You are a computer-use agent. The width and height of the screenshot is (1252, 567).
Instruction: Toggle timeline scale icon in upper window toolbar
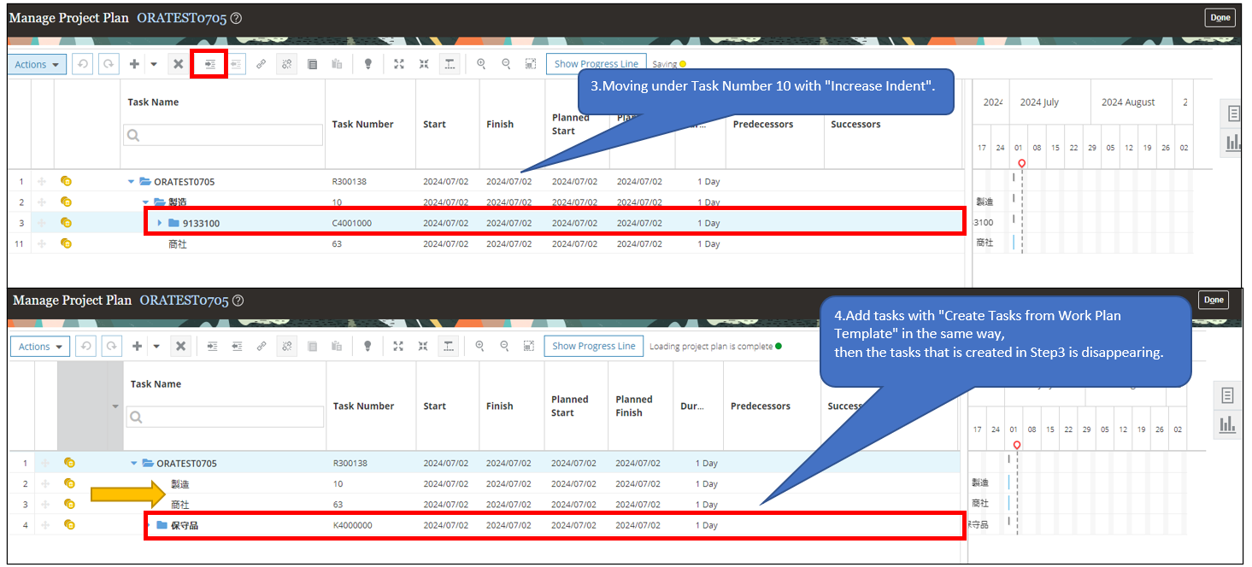[x=450, y=64]
